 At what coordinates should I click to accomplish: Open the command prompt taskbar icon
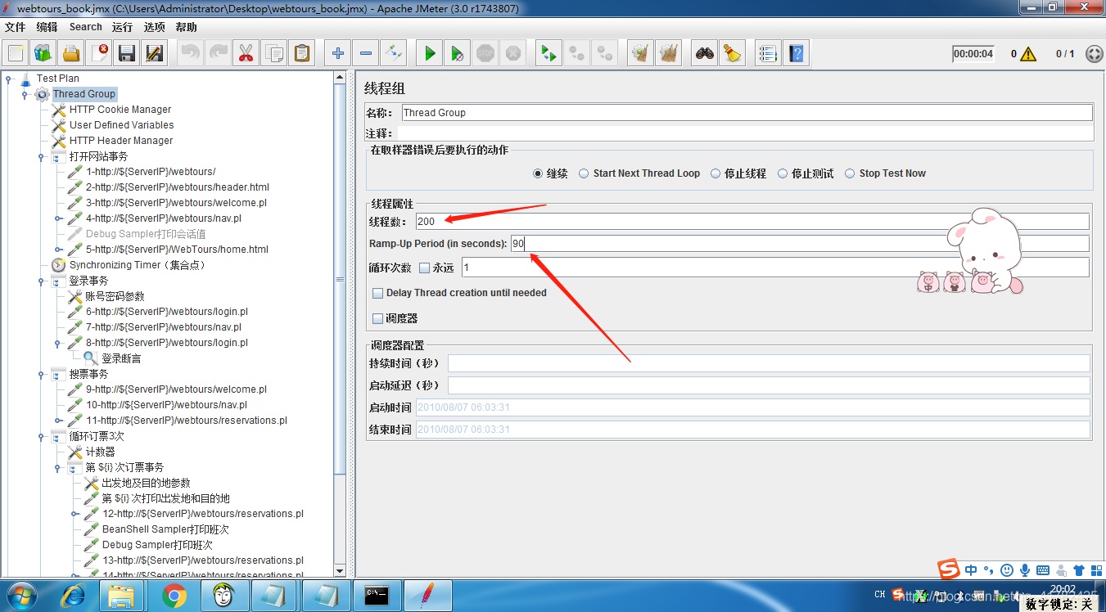pos(376,596)
